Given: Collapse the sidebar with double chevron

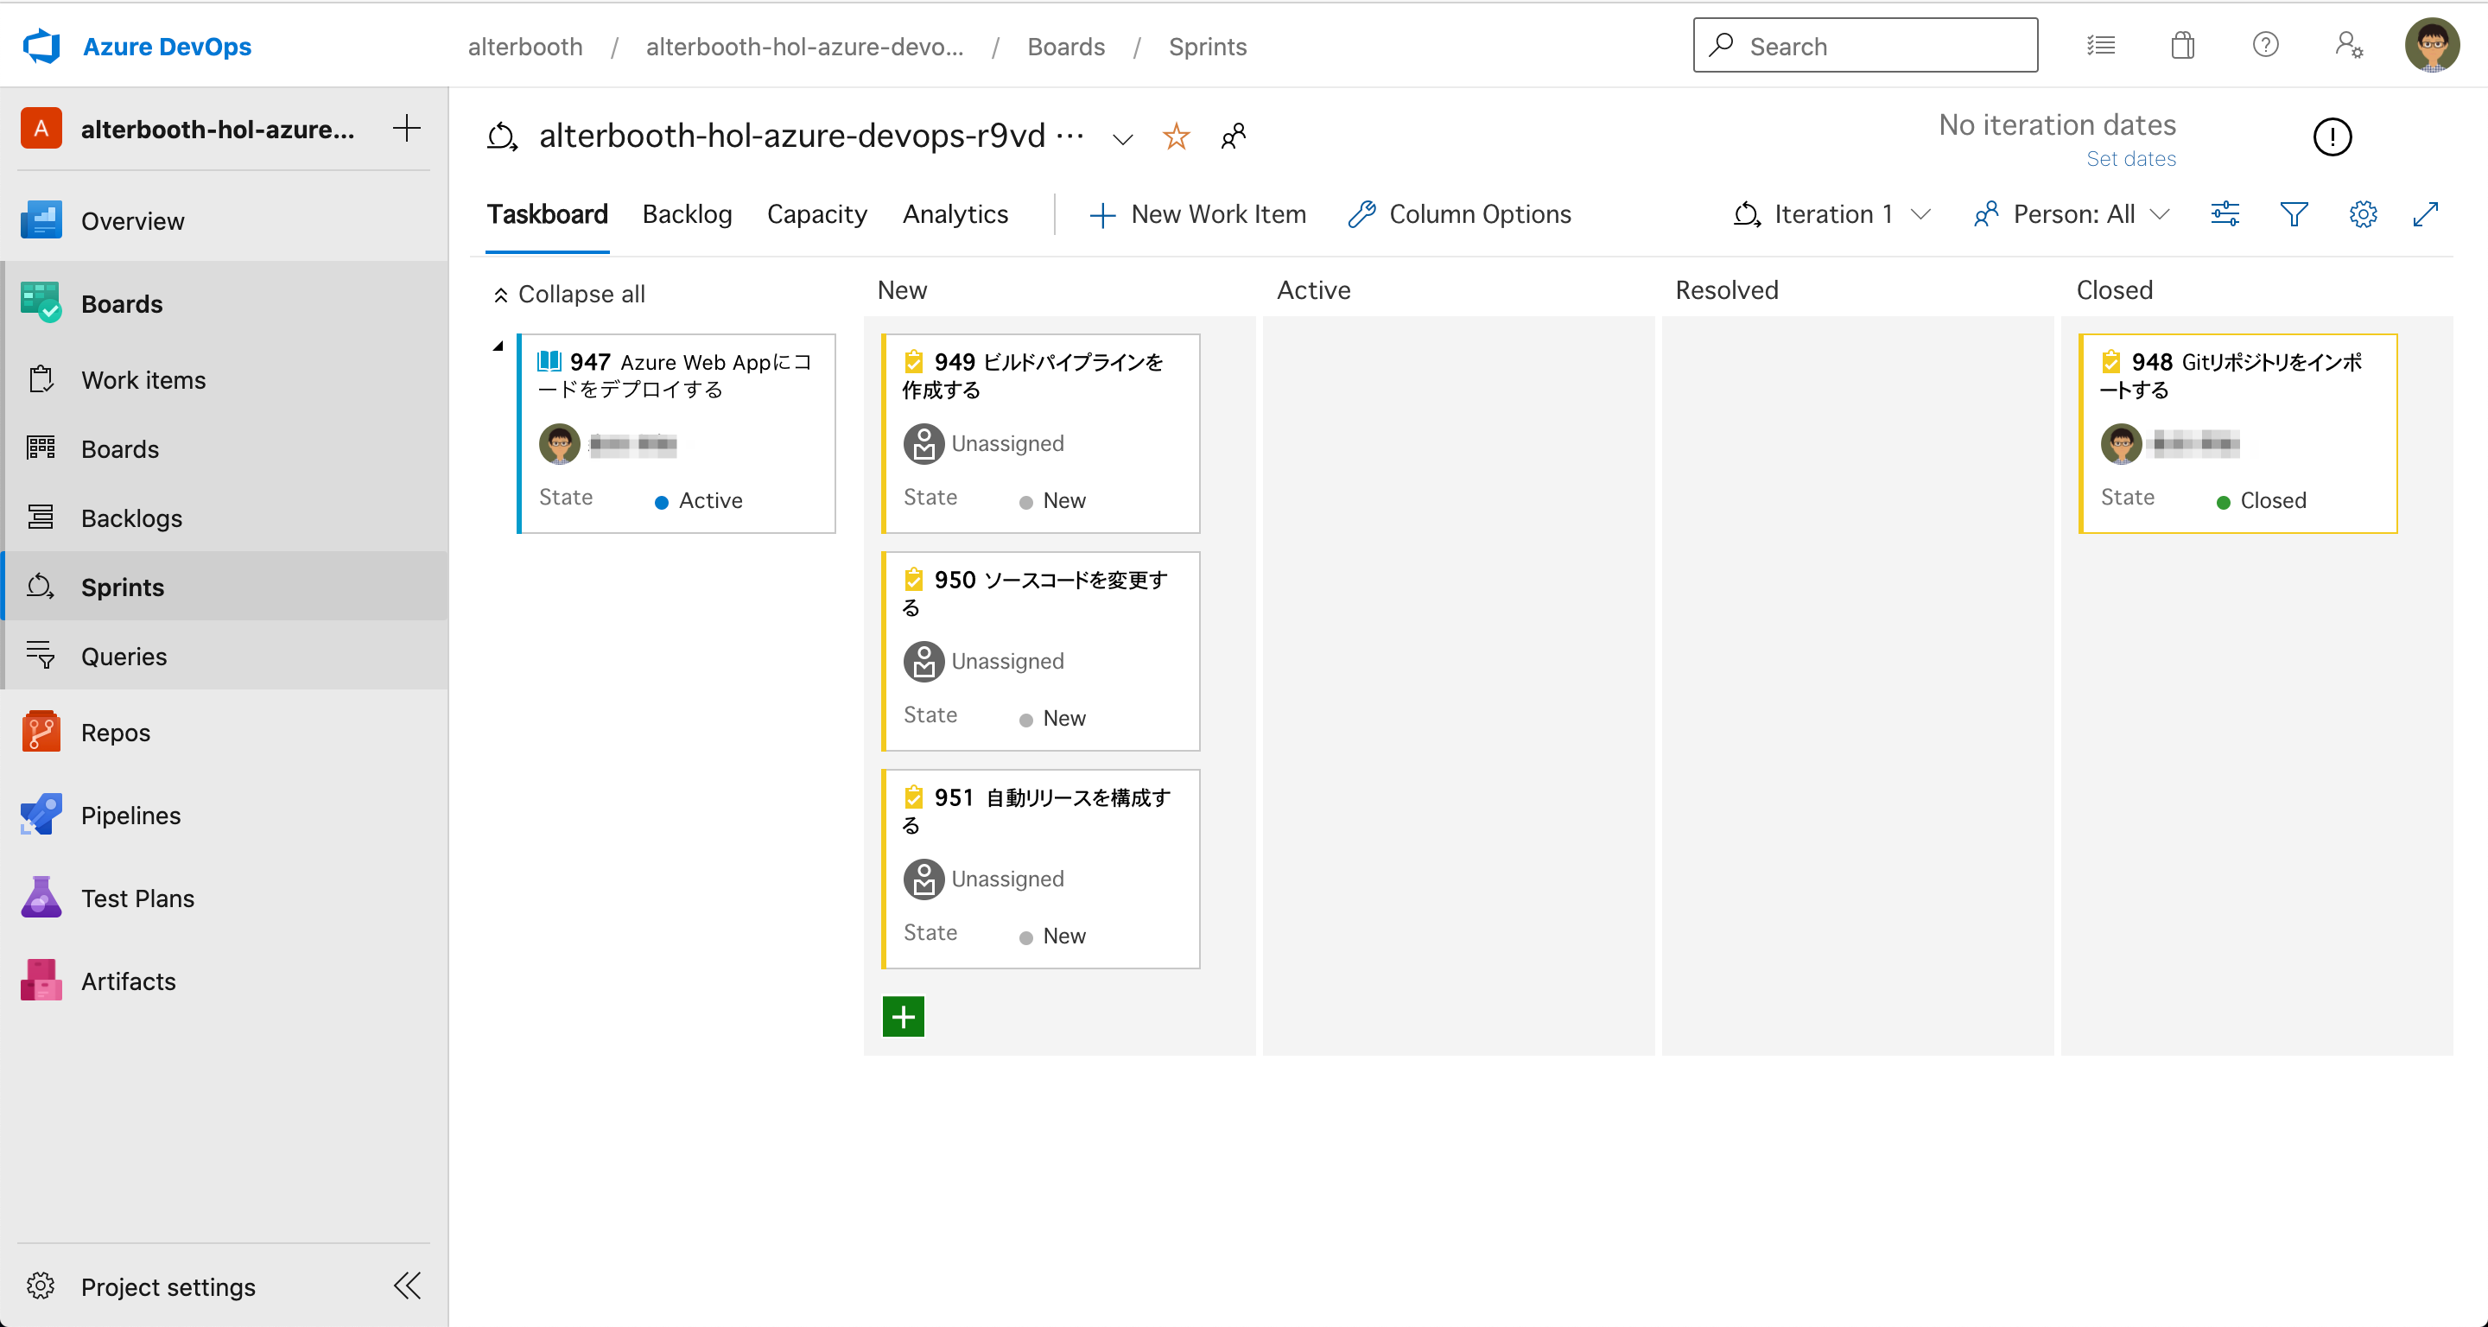Looking at the screenshot, I should click(x=407, y=1286).
